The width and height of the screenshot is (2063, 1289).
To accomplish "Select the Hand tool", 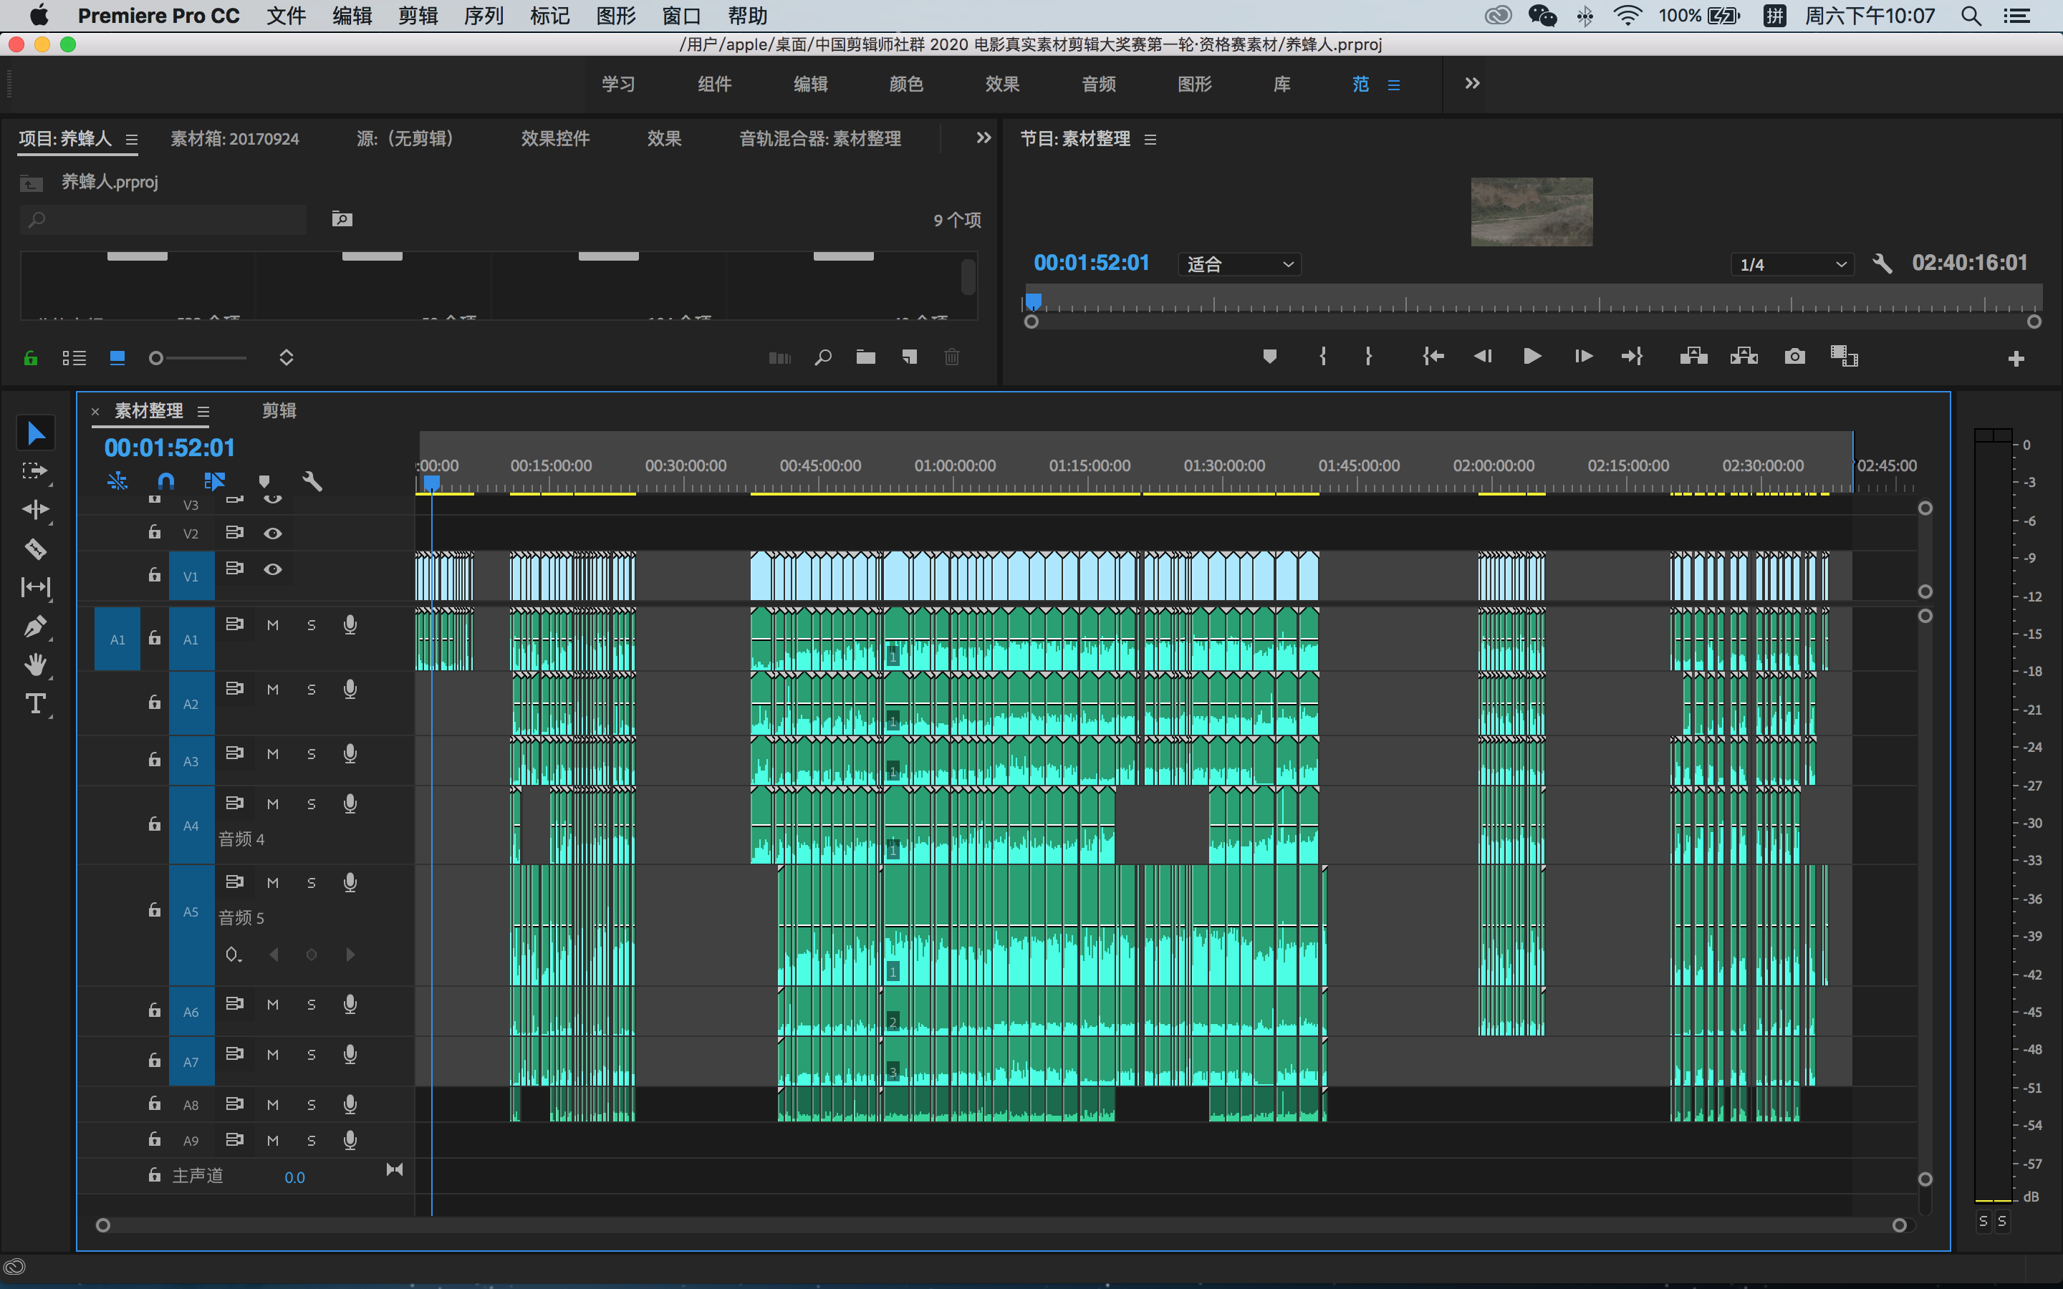I will coord(35,665).
